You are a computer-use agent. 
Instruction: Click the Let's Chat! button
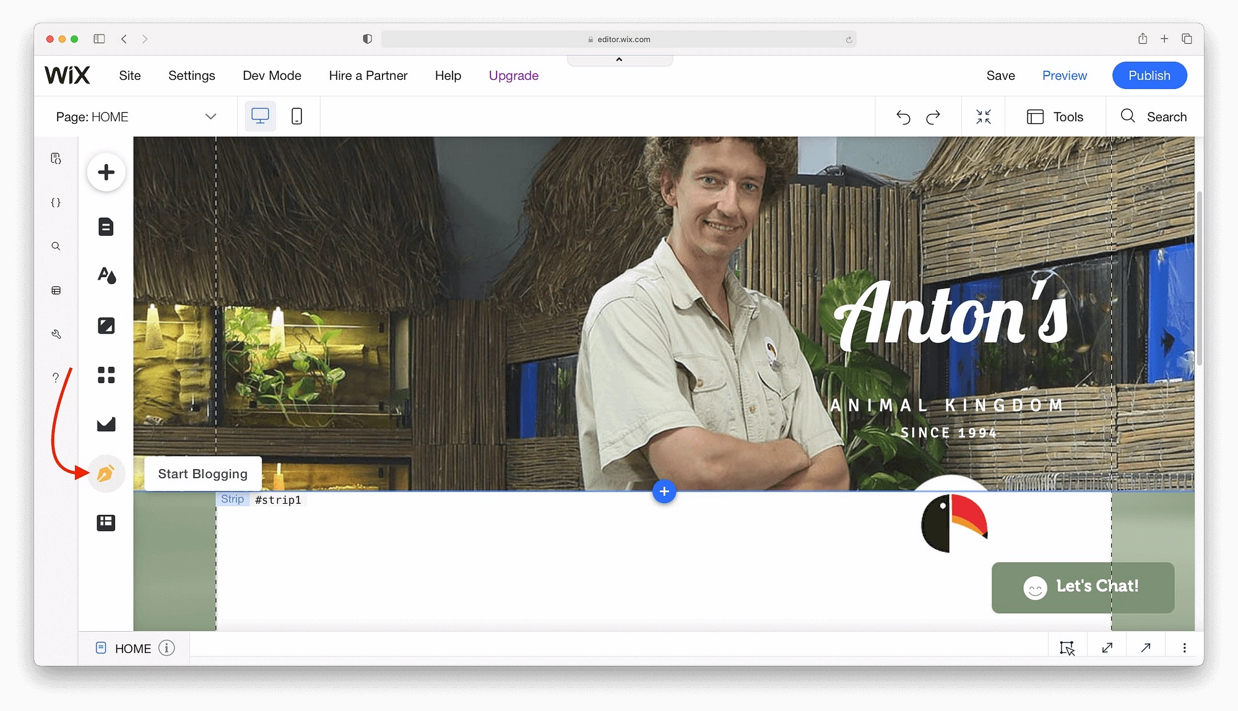1083,587
